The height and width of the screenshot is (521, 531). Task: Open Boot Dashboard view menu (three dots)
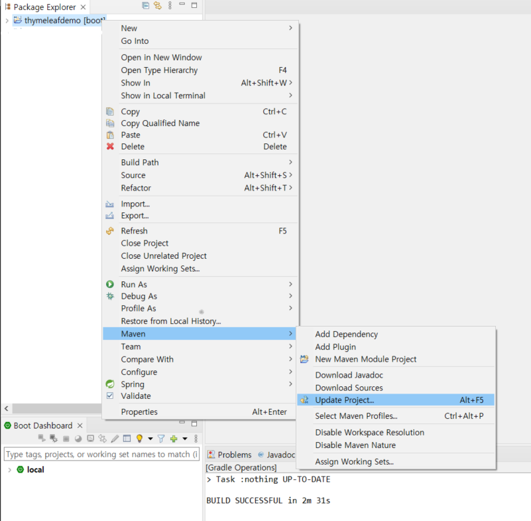[196, 439]
